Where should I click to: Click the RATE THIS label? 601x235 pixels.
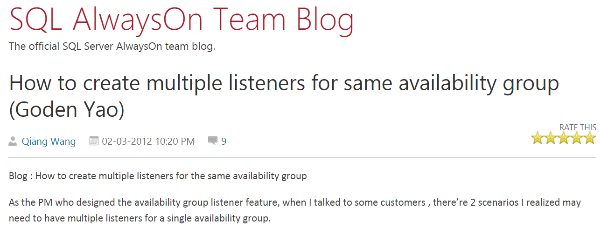[x=578, y=128]
